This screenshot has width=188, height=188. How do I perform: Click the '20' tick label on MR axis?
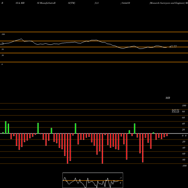pyautogui.click(x=183, y=130)
